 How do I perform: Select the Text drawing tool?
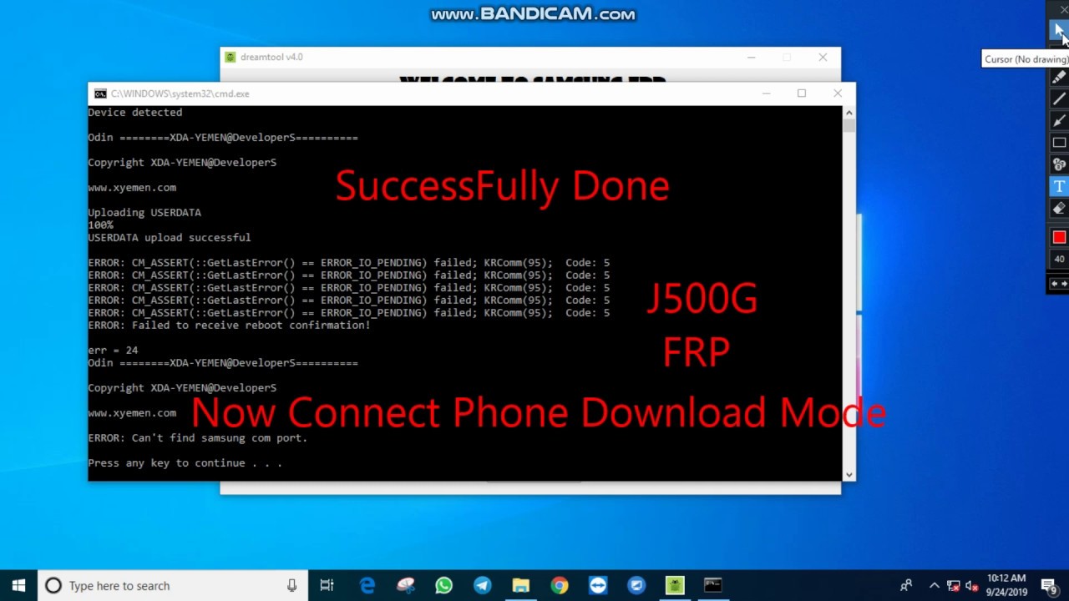coord(1059,186)
